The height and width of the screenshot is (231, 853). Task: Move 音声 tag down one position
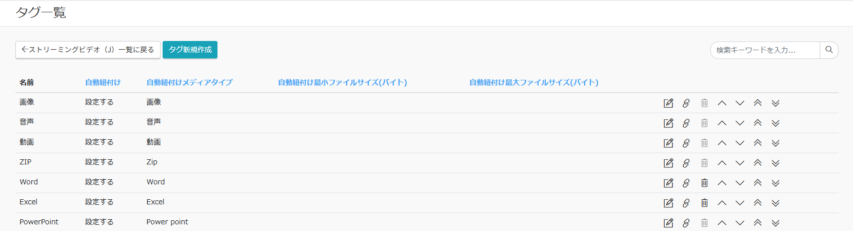(740, 123)
